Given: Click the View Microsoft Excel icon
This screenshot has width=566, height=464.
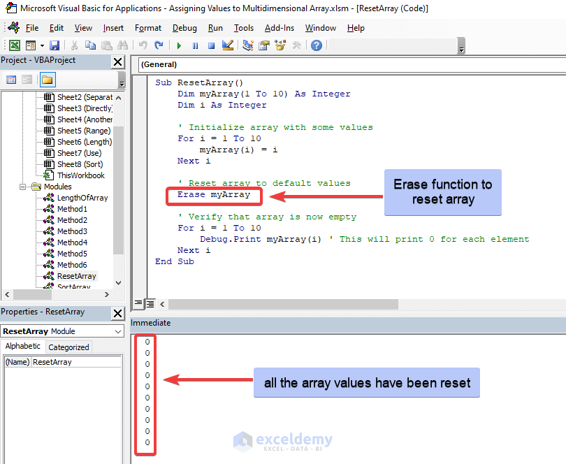Looking at the screenshot, I should 15,45.
